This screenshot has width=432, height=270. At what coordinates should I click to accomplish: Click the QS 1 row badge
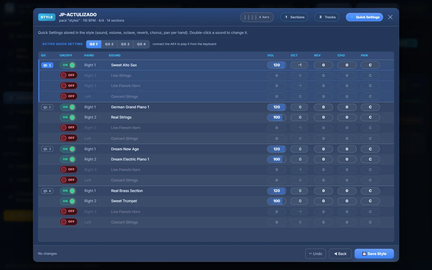click(47, 65)
